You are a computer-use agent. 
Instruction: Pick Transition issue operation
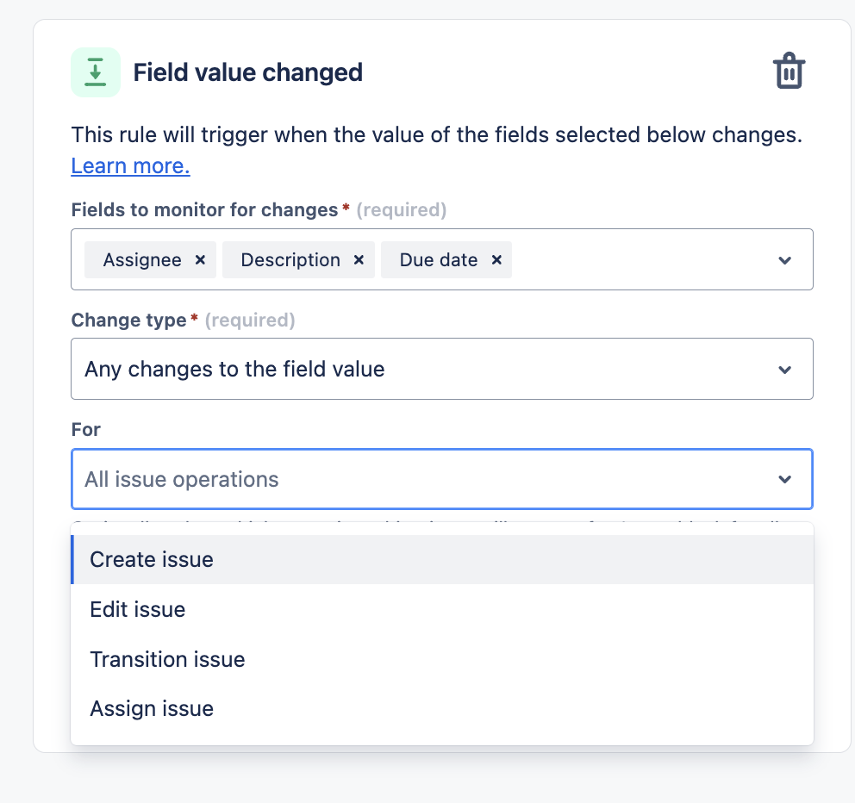click(167, 660)
